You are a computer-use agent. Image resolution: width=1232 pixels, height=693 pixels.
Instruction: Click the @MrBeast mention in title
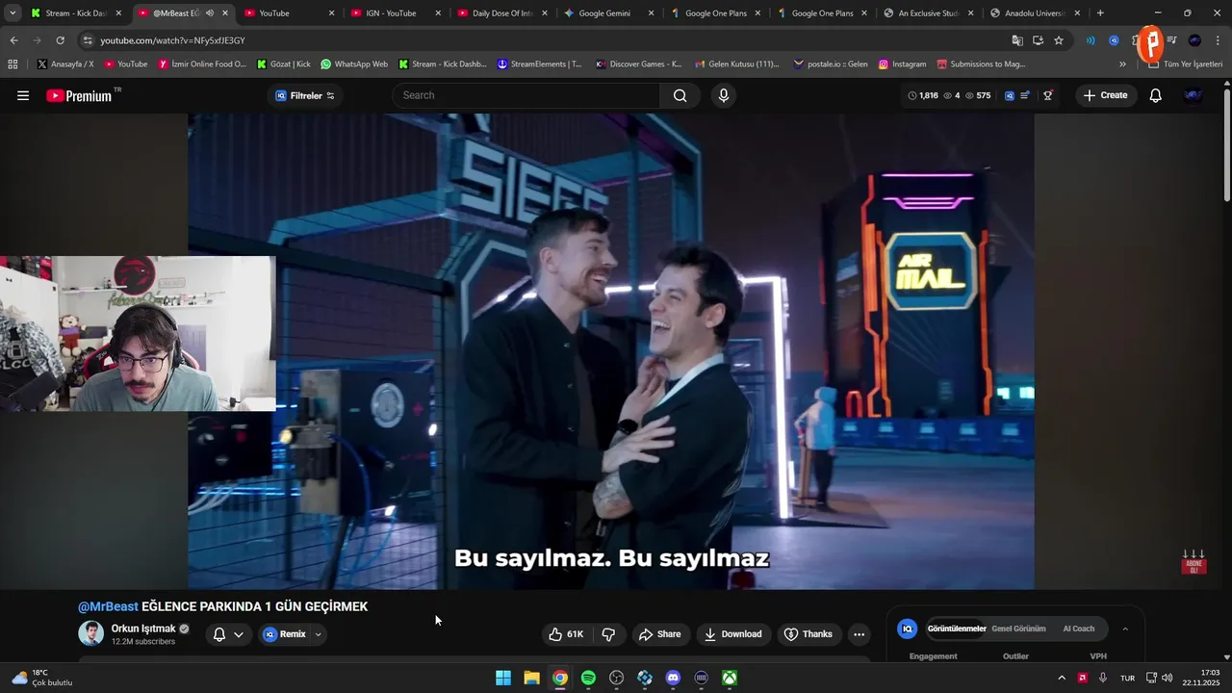point(108,606)
